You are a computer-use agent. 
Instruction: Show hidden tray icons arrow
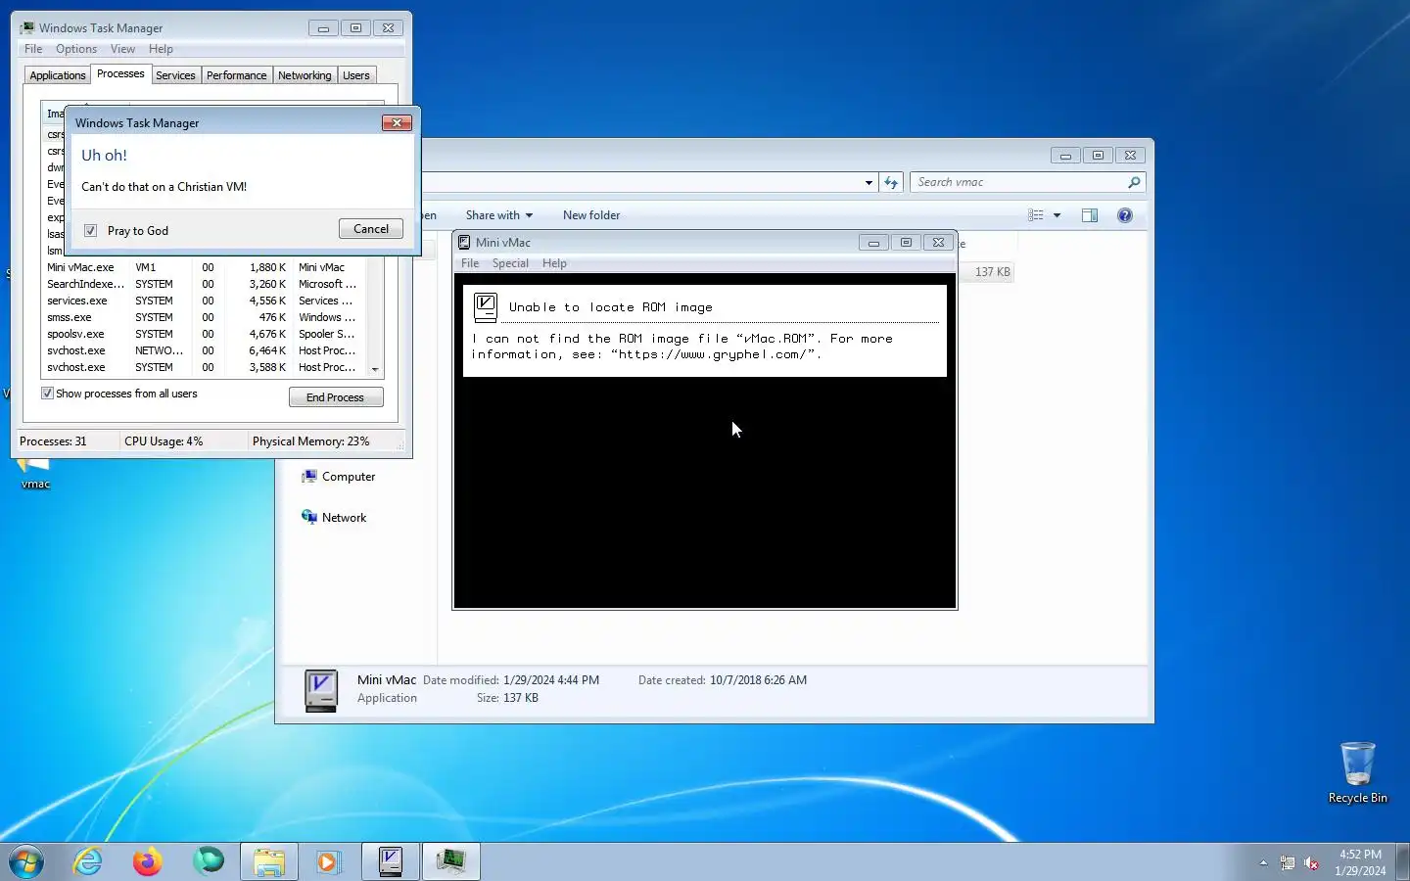point(1263,863)
